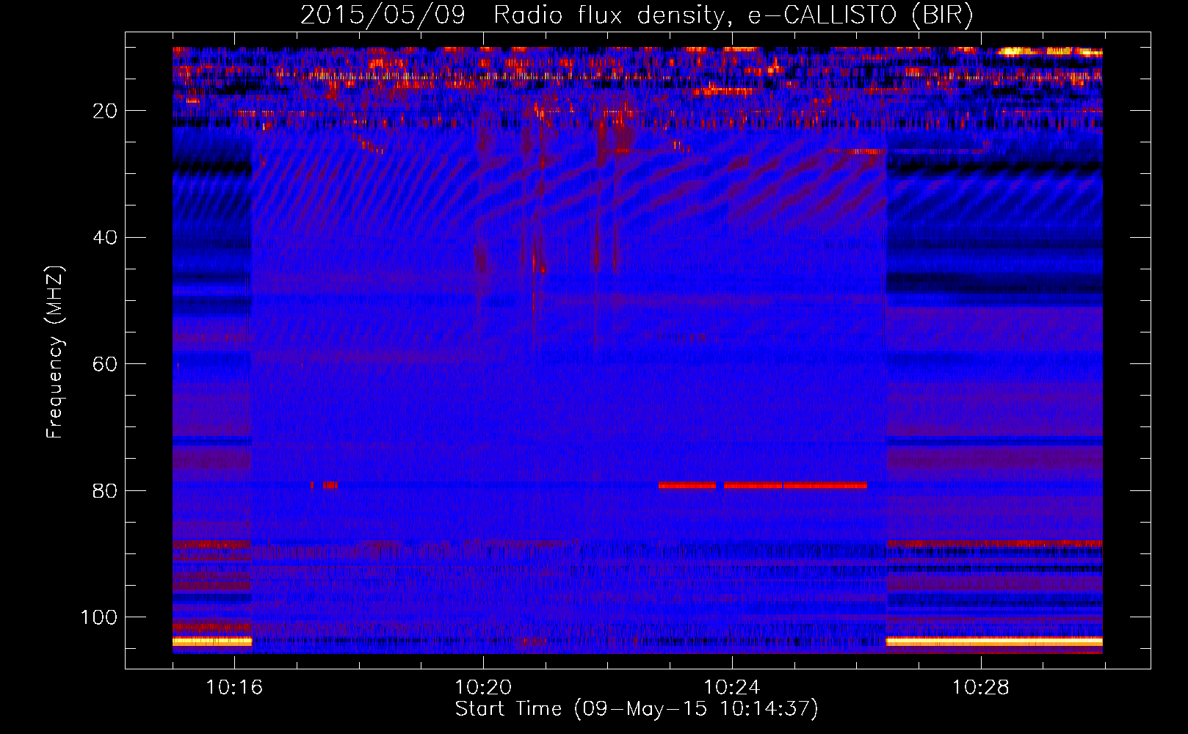
Task: Click the 40 frequency tick label
Action: [106, 238]
